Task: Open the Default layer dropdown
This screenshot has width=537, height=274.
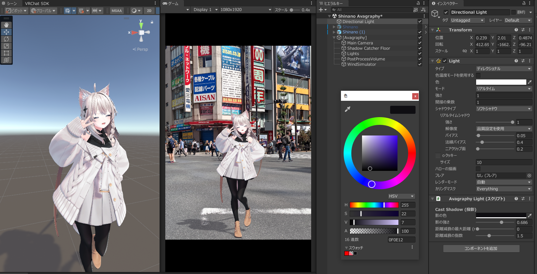Action: (x=518, y=20)
